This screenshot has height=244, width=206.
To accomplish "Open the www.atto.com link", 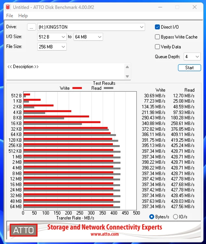I will coord(104,234).
